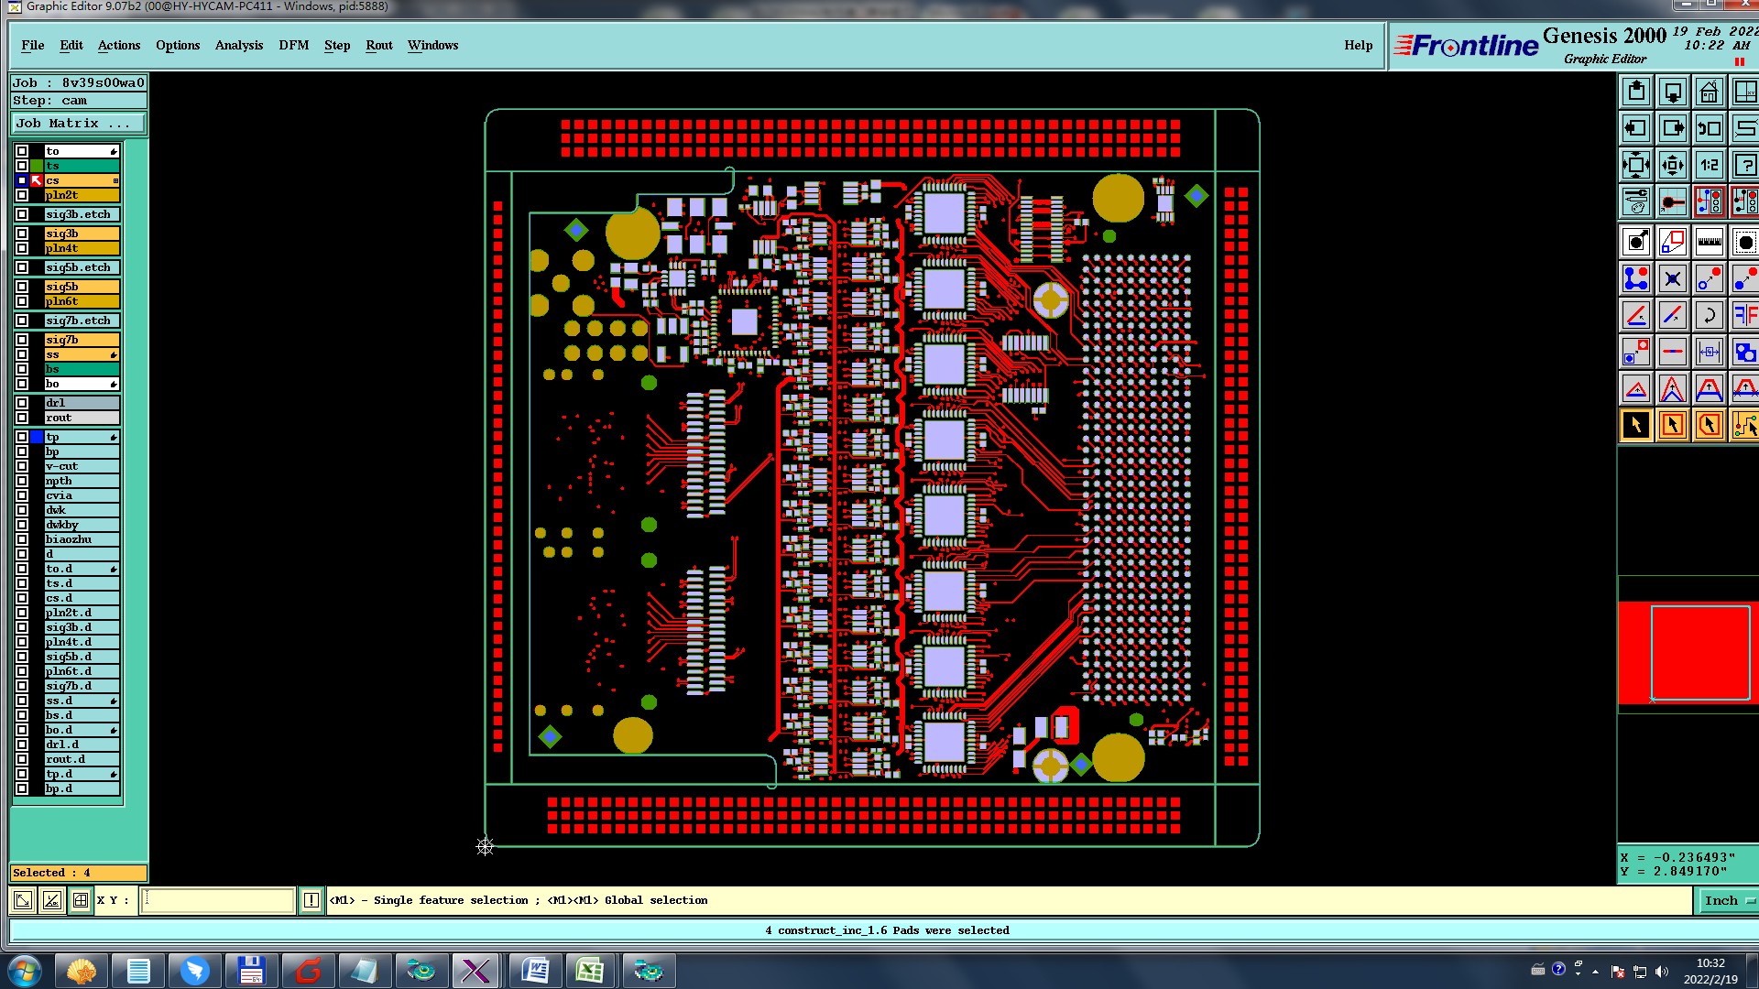Click the wrench and brush settings icon

point(1635,202)
